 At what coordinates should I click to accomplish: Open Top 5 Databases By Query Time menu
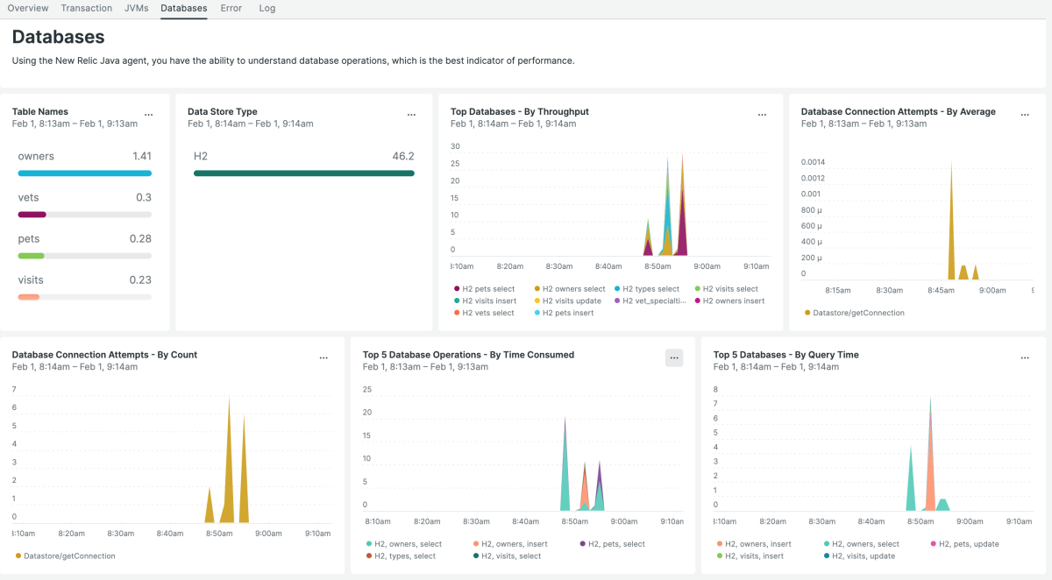point(1025,357)
